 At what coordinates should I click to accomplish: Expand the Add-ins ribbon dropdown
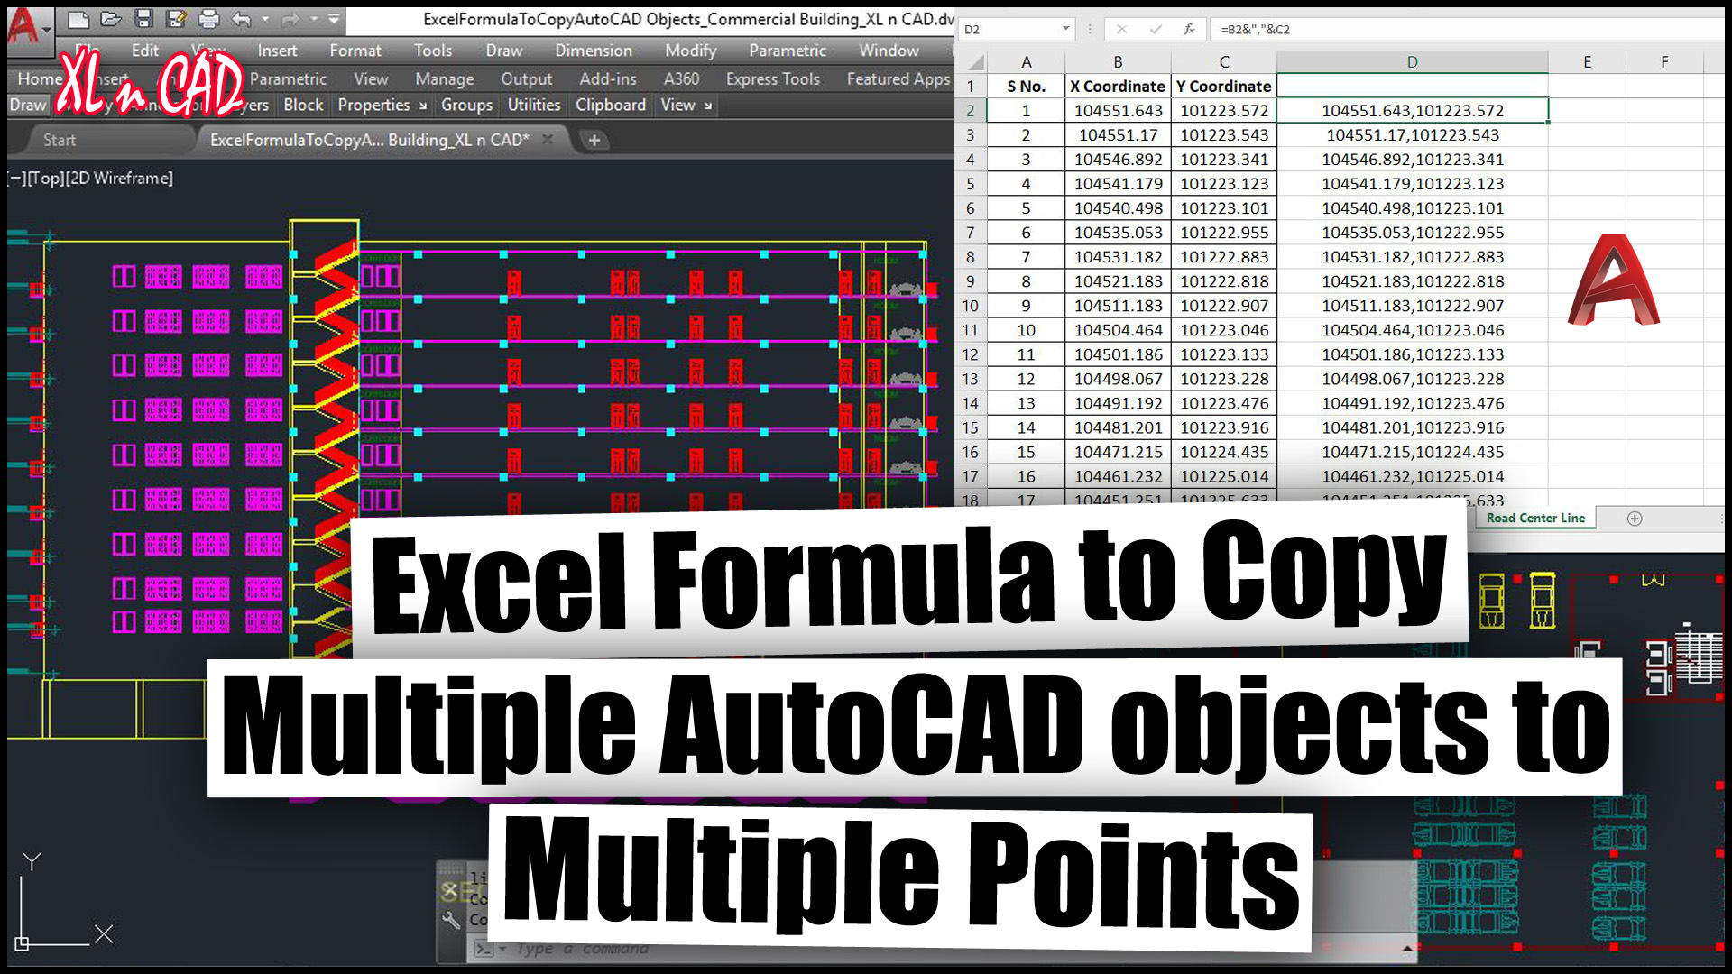607,78
